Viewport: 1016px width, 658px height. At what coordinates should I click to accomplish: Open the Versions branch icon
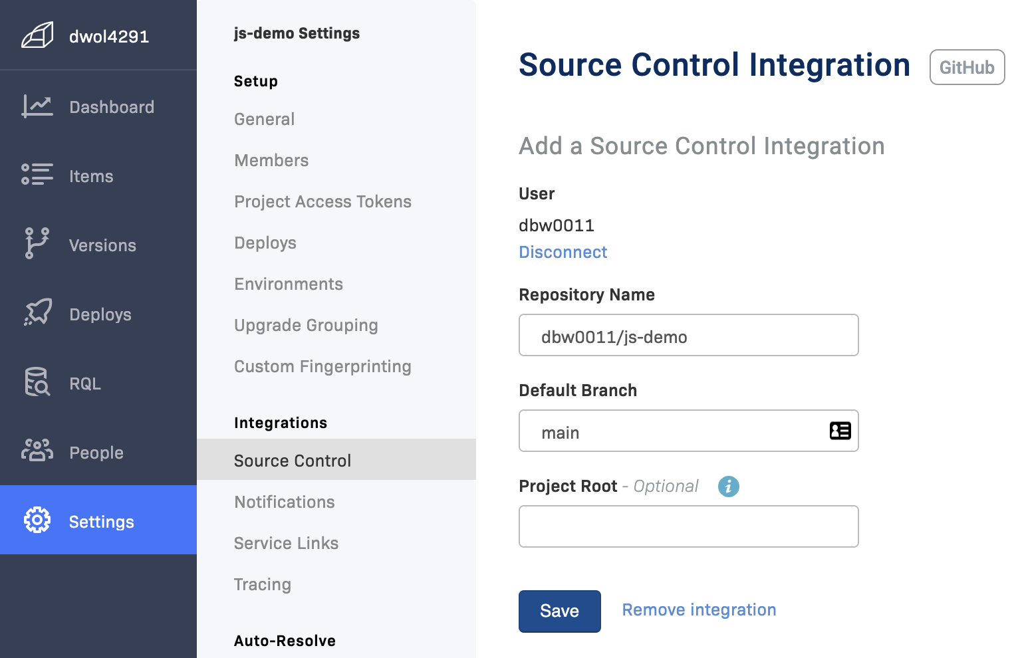37,244
